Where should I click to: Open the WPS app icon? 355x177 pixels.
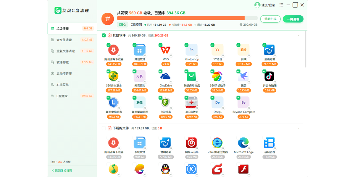point(165,50)
